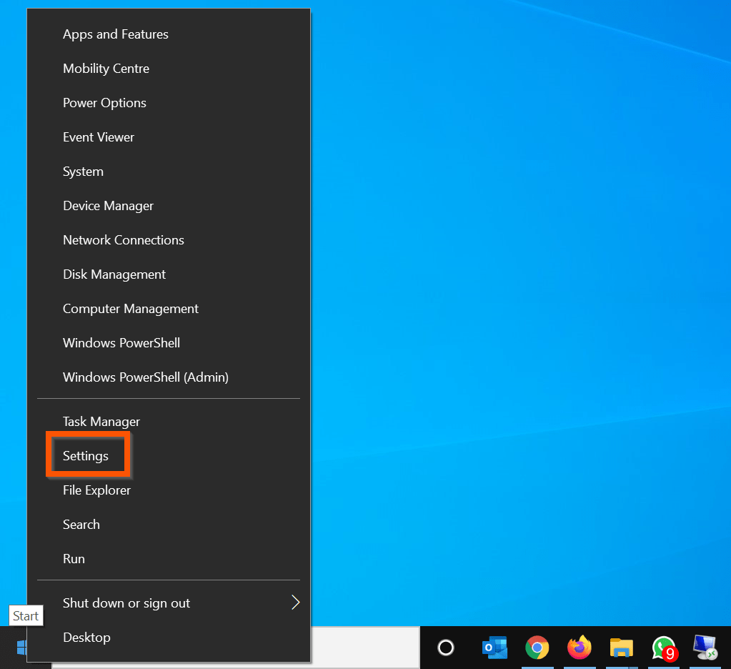Click Settings in the context menu
731x669 pixels.
pos(169,456)
